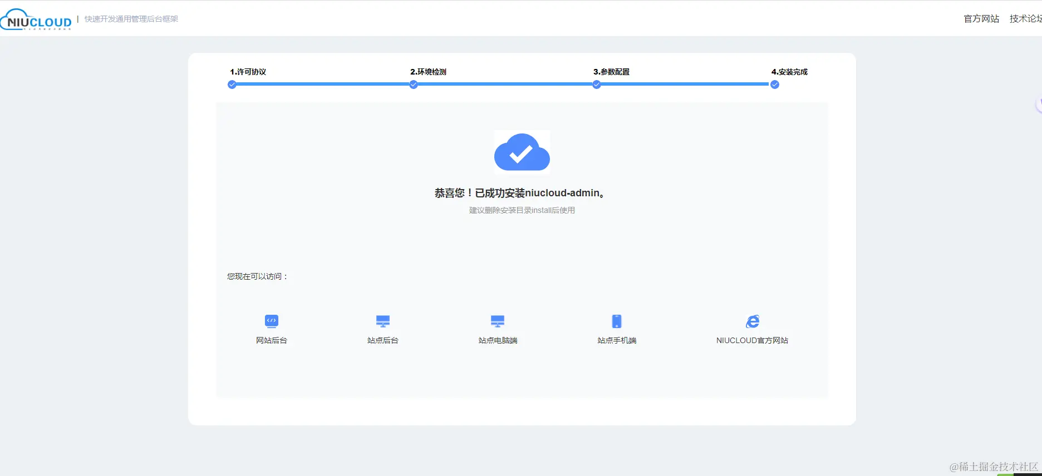The height and width of the screenshot is (476, 1042).
Task: Open the 官方网站 link in header
Action: coord(981,19)
